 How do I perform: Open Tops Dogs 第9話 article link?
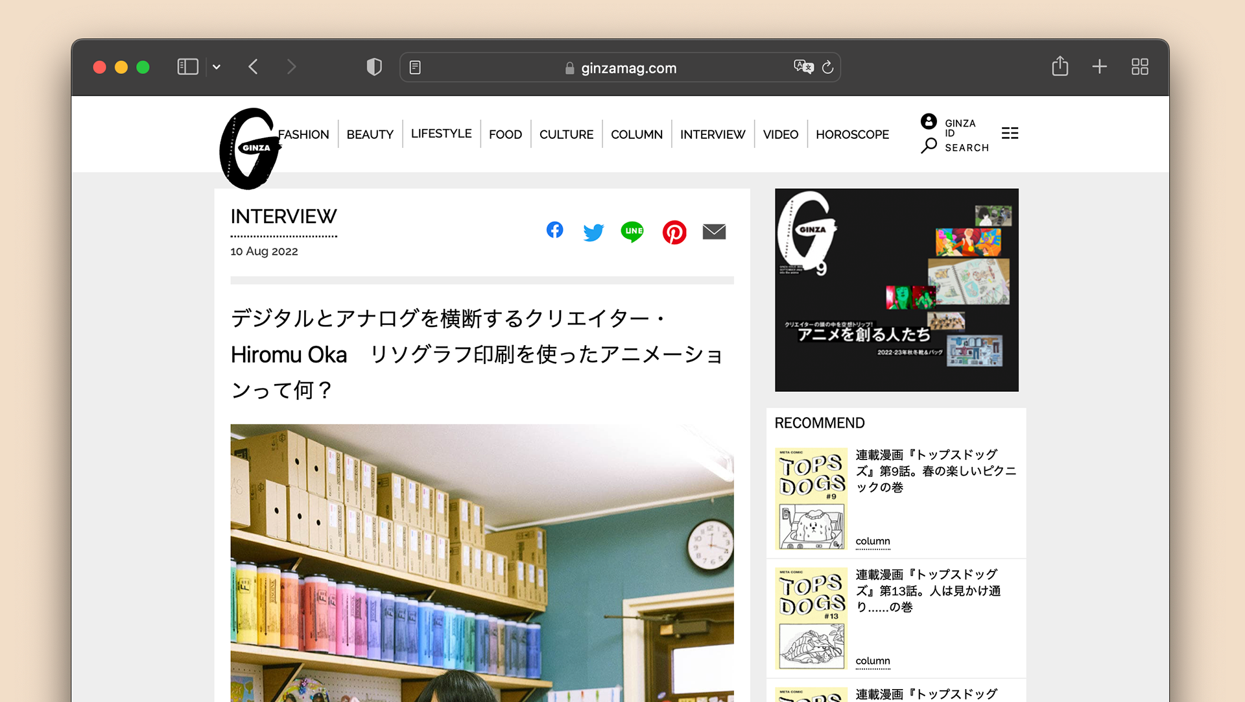[x=936, y=471]
